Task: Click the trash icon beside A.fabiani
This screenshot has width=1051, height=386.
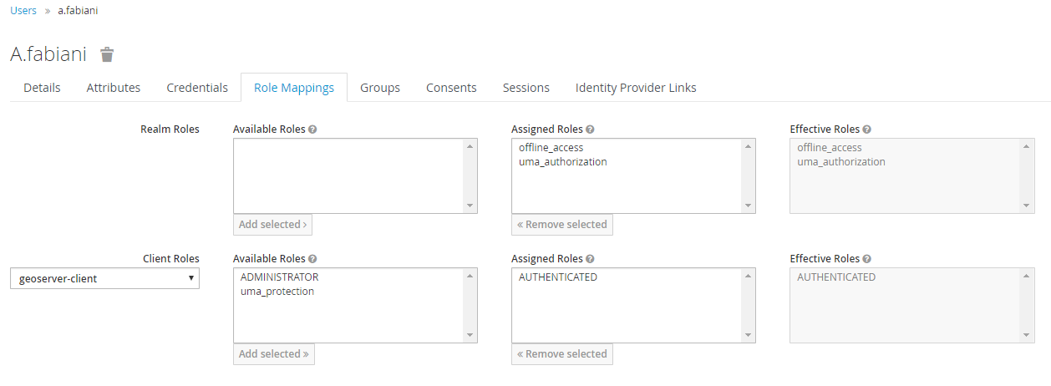Action: click(x=107, y=55)
